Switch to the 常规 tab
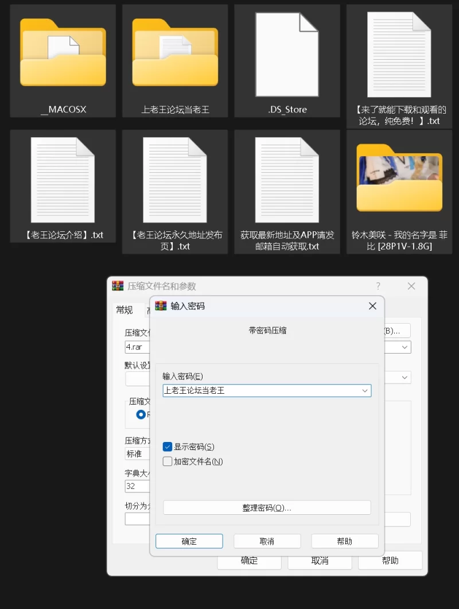 [125, 310]
